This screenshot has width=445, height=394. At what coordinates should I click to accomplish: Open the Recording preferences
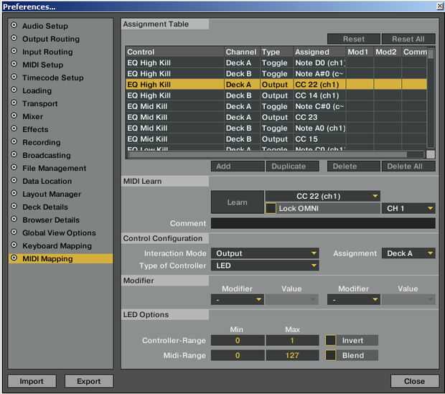[42, 142]
